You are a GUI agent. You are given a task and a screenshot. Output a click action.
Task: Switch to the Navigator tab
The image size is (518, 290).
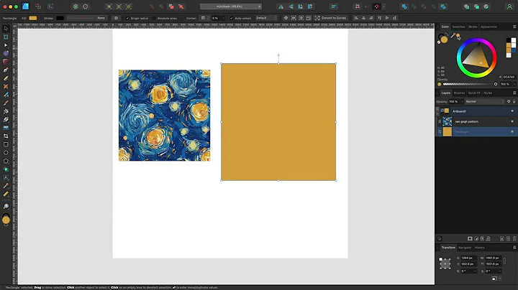pos(465,248)
